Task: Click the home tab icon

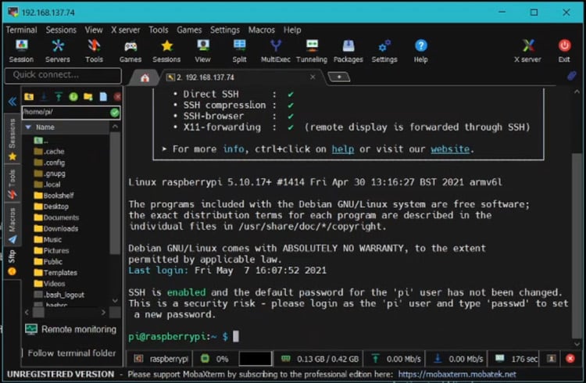Action: pos(145,77)
